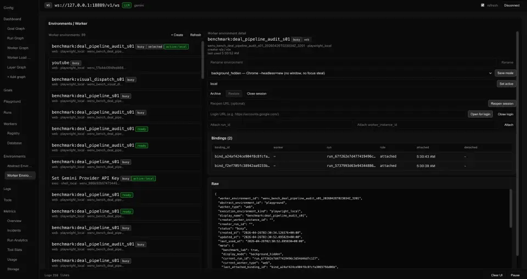Click the environment list scrollbar
The height and width of the screenshot is (279, 527).
point(203,60)
